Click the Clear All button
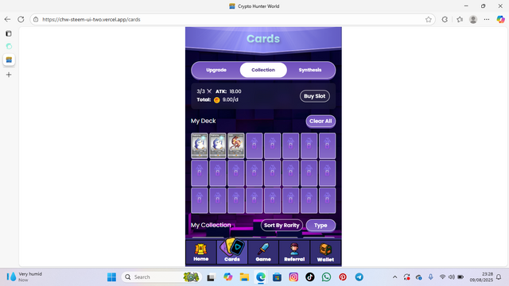This screenshot has height=286, width=509. [x=321, y=121]
